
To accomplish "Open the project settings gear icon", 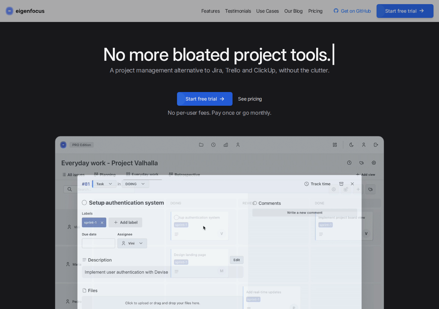I will click(x=374, y=163).
